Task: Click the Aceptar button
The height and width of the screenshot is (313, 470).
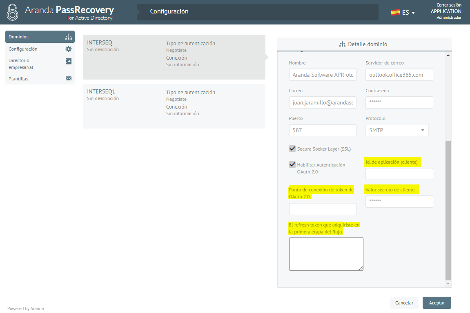Action: 437,303
